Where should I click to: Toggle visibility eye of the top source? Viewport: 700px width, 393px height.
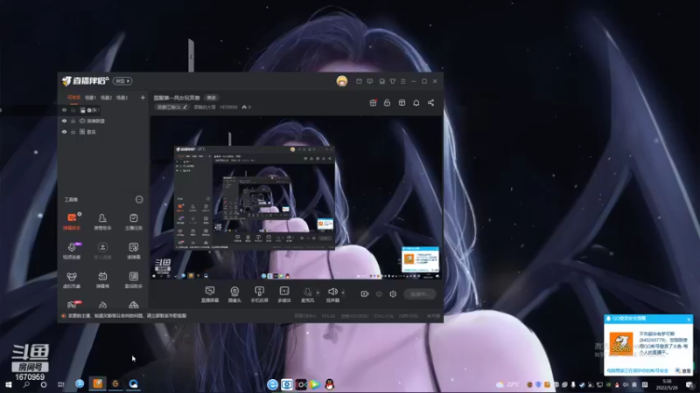point(64,110)
